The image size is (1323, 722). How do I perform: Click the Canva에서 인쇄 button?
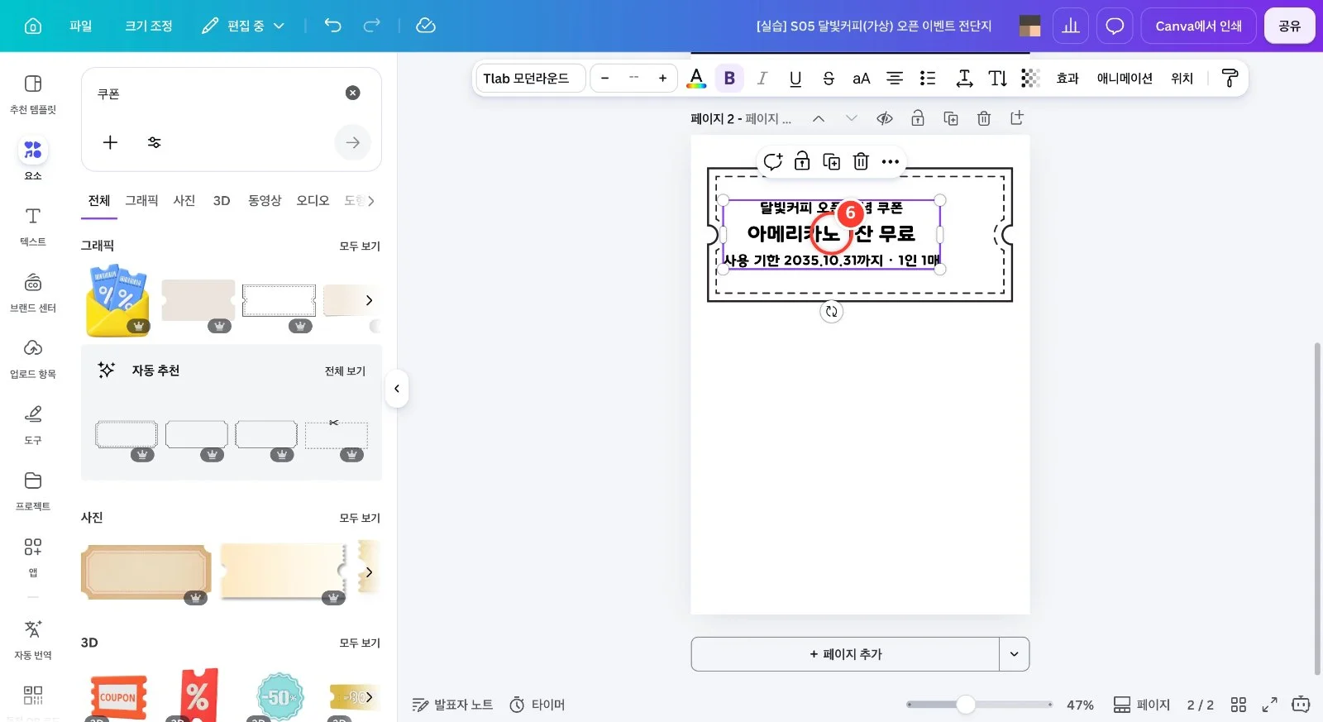(x=1199, y=26)
